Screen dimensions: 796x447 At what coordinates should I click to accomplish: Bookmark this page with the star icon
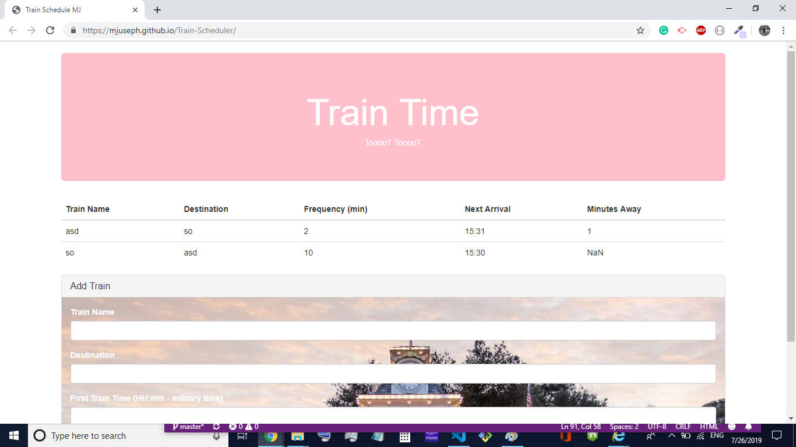640,30
